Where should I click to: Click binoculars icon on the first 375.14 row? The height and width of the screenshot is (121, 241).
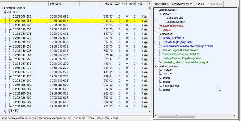click(146, 55)
